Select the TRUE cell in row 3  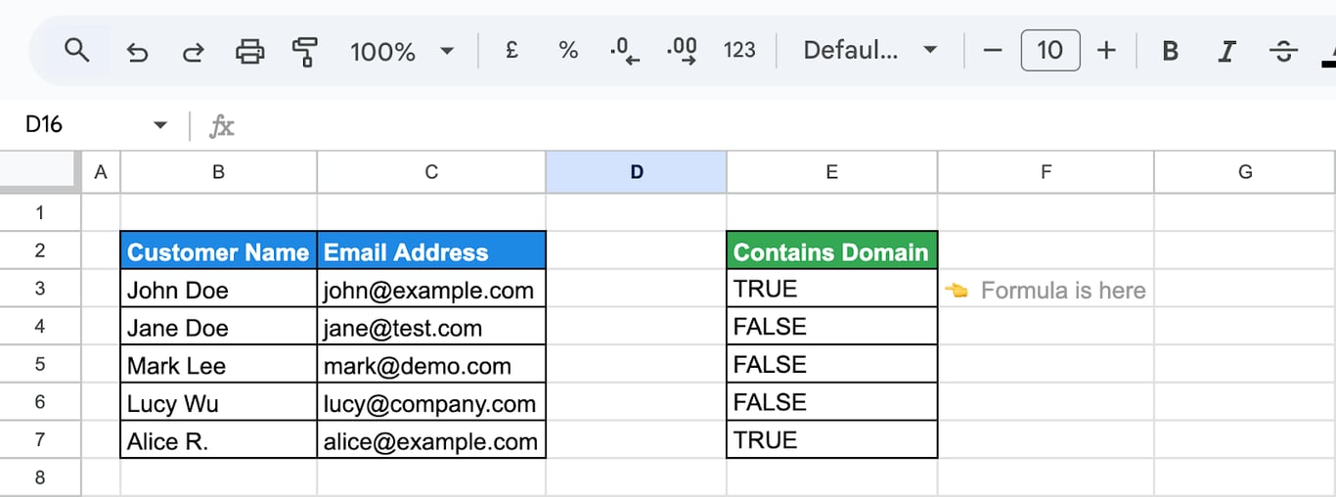coord(831,289)
